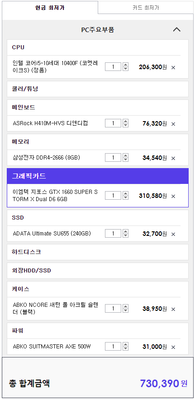
Task: Remove the GTX 1660 SUPER graphics card
Action: click(173, 196)
